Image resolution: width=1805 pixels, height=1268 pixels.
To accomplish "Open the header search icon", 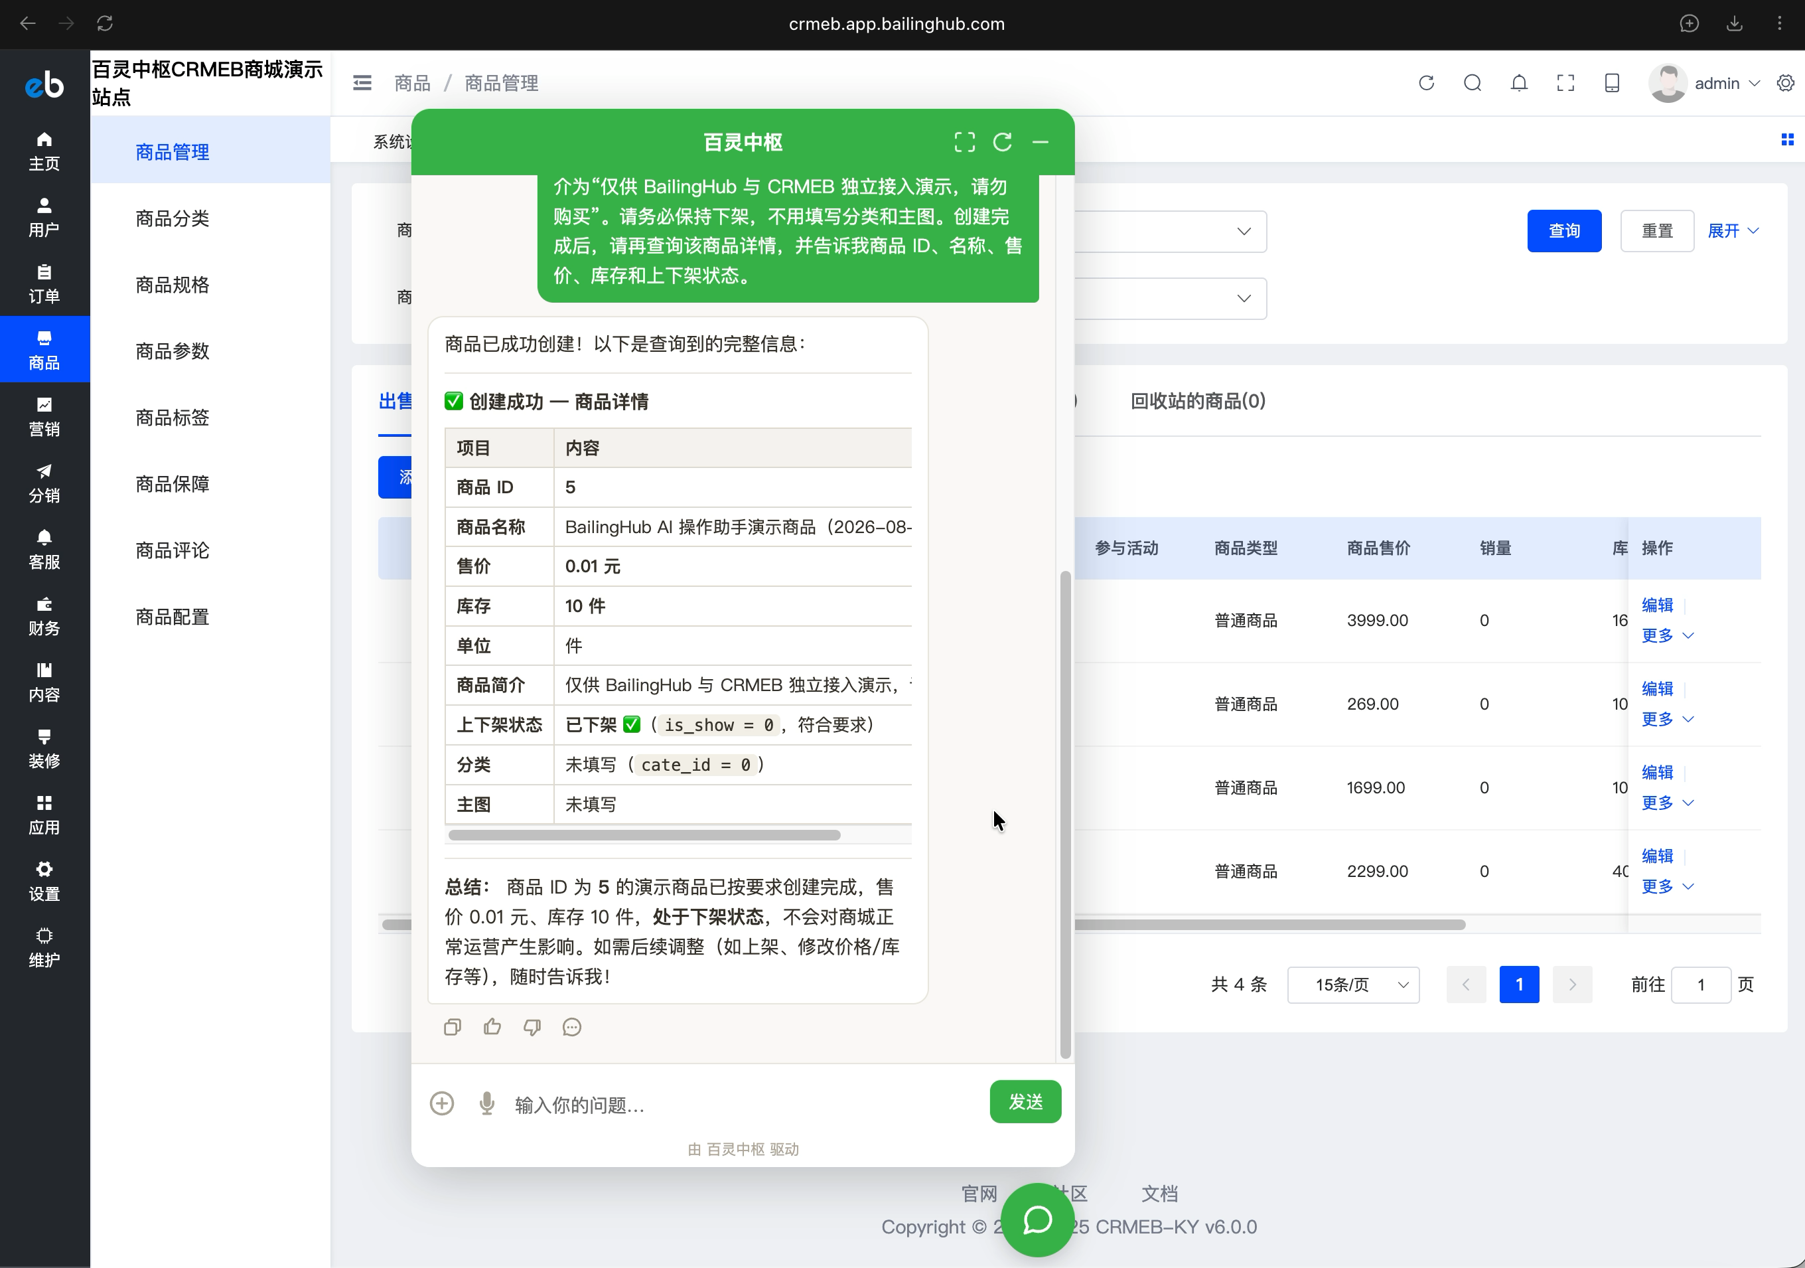I will (x=1473, y=84).
